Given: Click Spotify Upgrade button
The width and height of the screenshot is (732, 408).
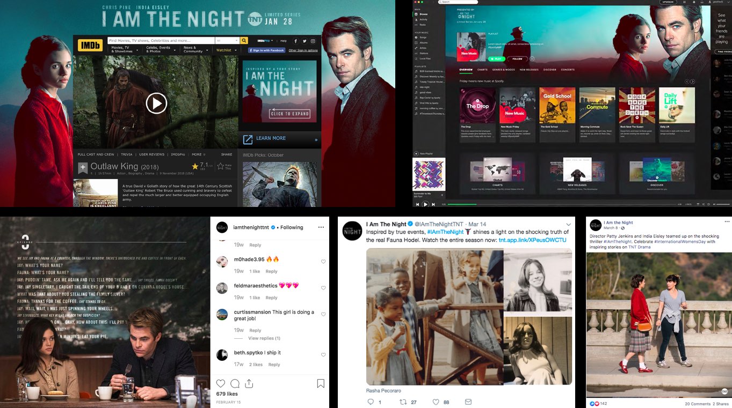Looking at the screenshot, I should click(x=668, y=2).
